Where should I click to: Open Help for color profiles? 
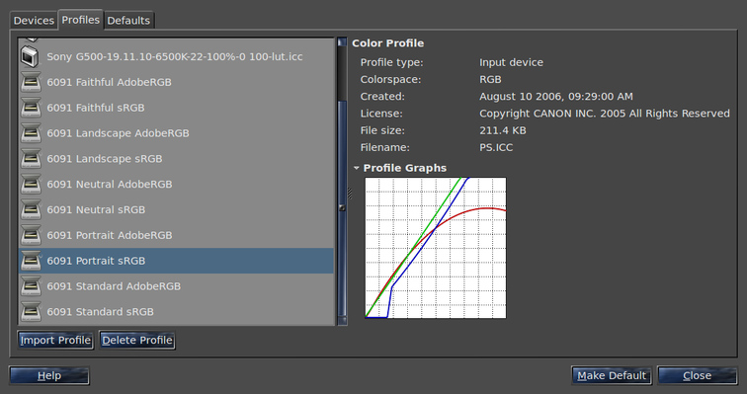pos(49,375)
